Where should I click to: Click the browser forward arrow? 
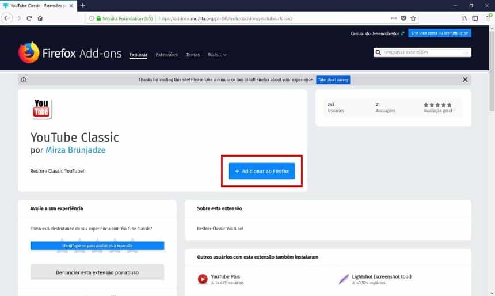(18, 18)
